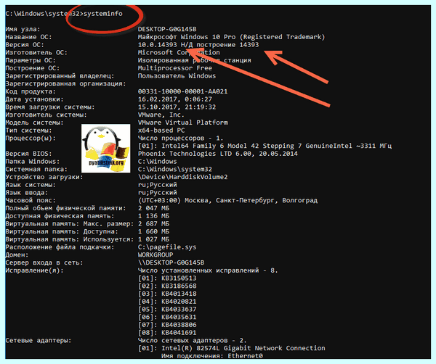Select host name DESKTOP-G0G145B beside Имя узла

(x=167, y=29)
